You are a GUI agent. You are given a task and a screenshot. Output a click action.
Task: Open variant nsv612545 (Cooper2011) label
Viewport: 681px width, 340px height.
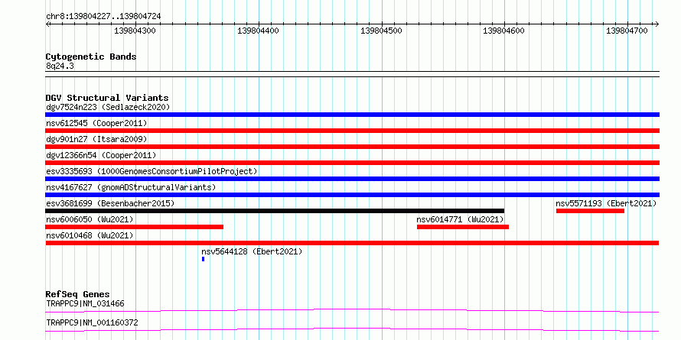96,123
